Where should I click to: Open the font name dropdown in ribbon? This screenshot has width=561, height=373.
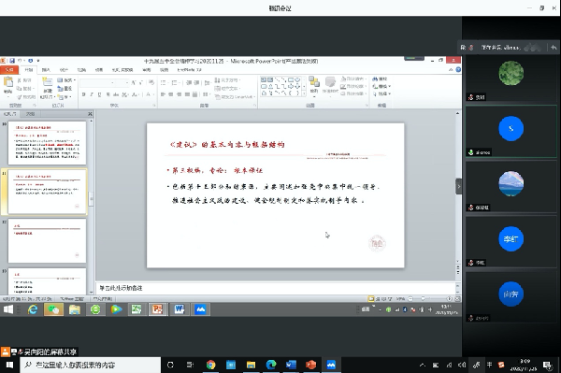click(x=97, y=83)
